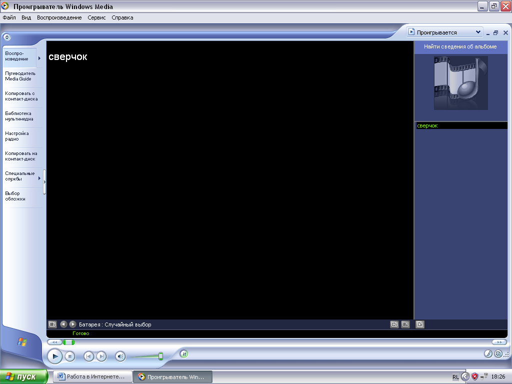Screen dimensions: 512x384
Task: Click the maximize video and visualization pane icon
Action: click(394, 324)
